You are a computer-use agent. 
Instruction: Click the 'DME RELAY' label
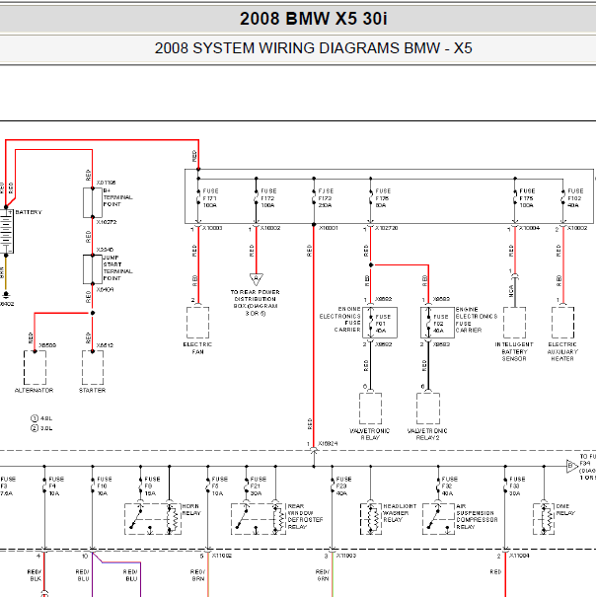coord(565,510)
